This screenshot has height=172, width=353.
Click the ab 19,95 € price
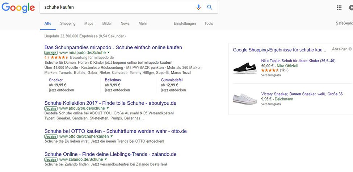point(58,85)
